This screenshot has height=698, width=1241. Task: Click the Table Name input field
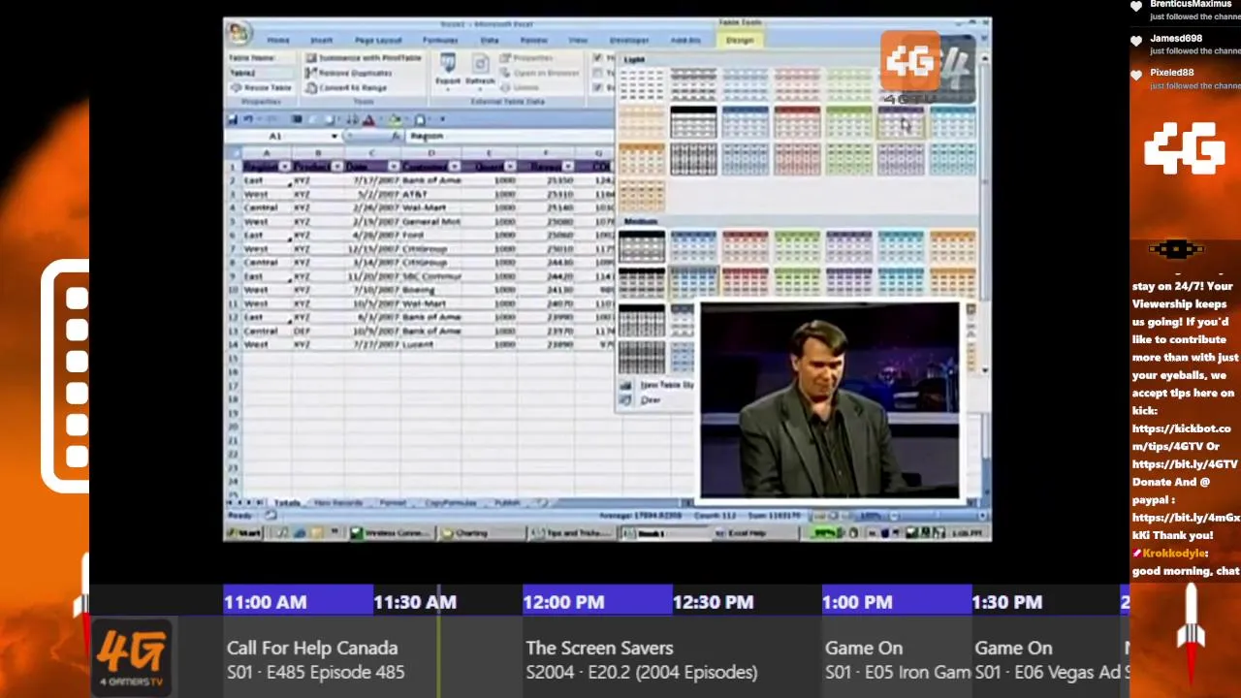tap(260, 73)
